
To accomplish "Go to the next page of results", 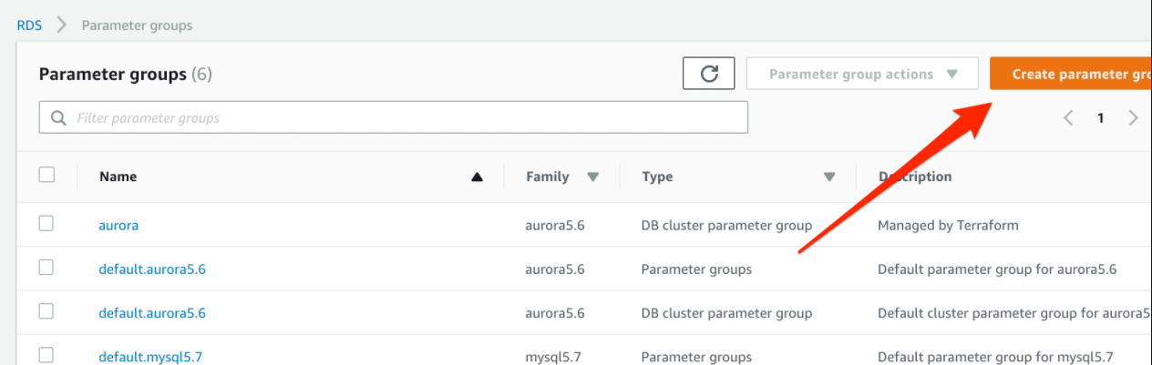I will (1133, 117).
